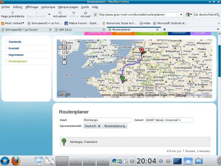This screenshot has height=166, width=221.
Task: Open URL bar history dropdown arrow
Action: coord(181,15)
